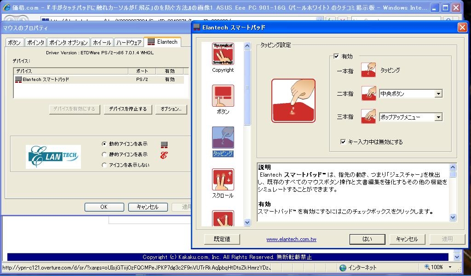Click the 一本指 tapping finger icon

(368, 70)
